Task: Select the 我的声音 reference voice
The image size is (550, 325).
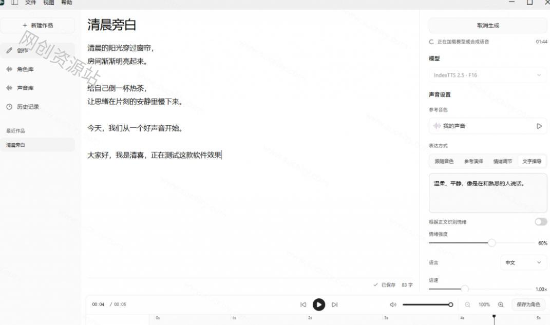Action: point(487,126)
